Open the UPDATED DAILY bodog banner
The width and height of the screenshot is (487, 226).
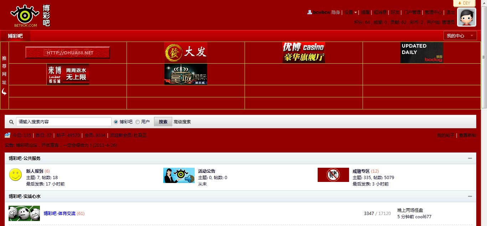[x=422, y=53]
